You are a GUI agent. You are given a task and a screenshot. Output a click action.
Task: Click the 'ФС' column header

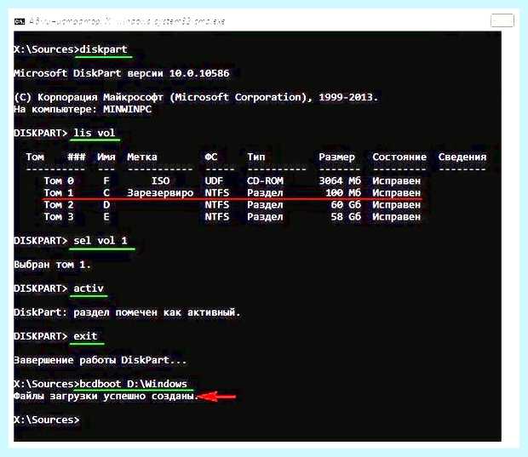pyautogui.click(x=211, y=157)
